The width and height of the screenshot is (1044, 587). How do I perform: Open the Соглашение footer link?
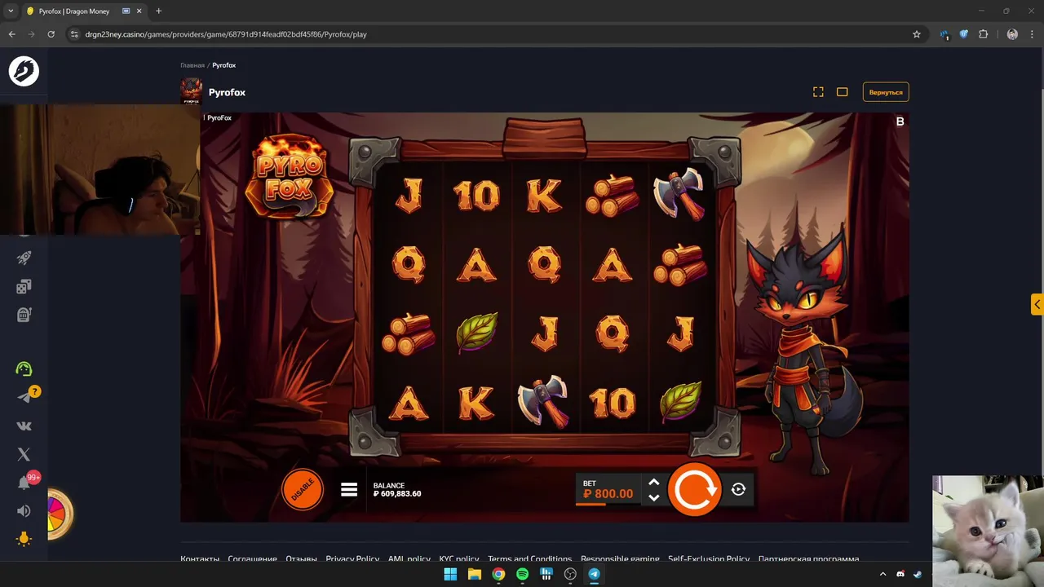tap(252, 559)
